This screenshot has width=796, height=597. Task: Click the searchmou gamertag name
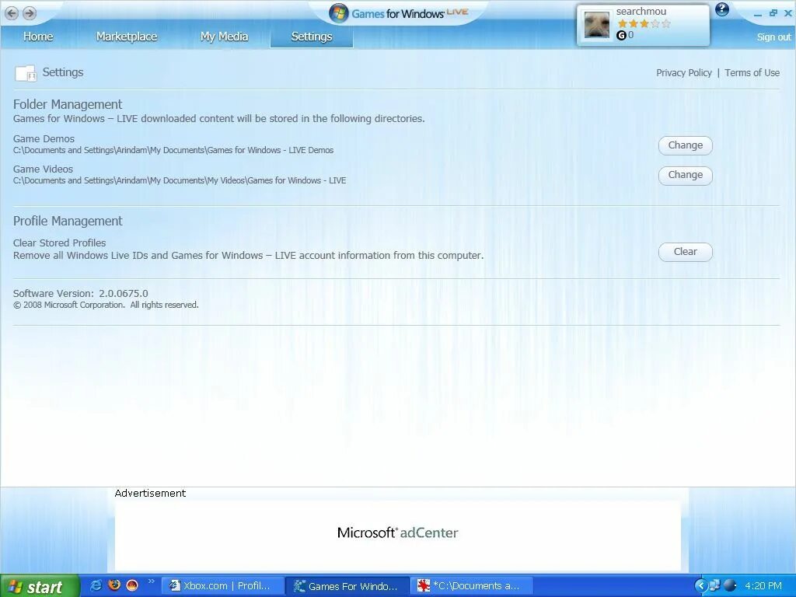[x=641, y=11]
